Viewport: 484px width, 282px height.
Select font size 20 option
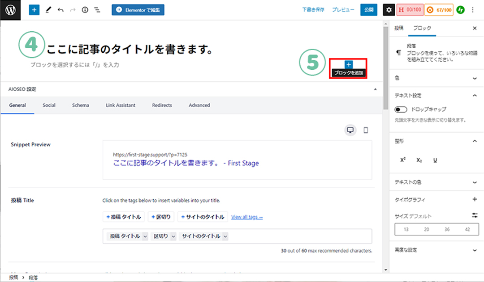tap(426, 229)
